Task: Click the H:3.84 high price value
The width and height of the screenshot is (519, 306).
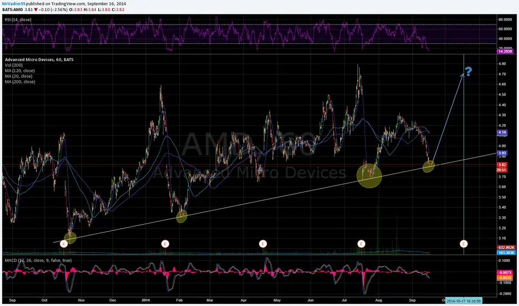Action: (90, 9)
